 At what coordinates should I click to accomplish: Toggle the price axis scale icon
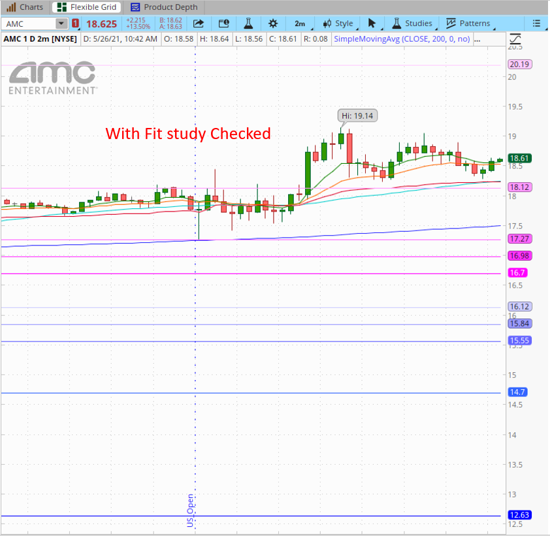pyautogui.click(x=515, y=39)
